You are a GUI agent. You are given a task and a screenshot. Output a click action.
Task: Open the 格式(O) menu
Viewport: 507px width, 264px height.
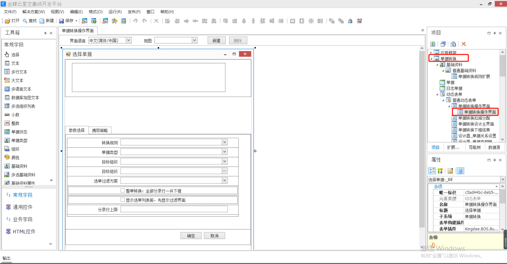pos(96,12)
